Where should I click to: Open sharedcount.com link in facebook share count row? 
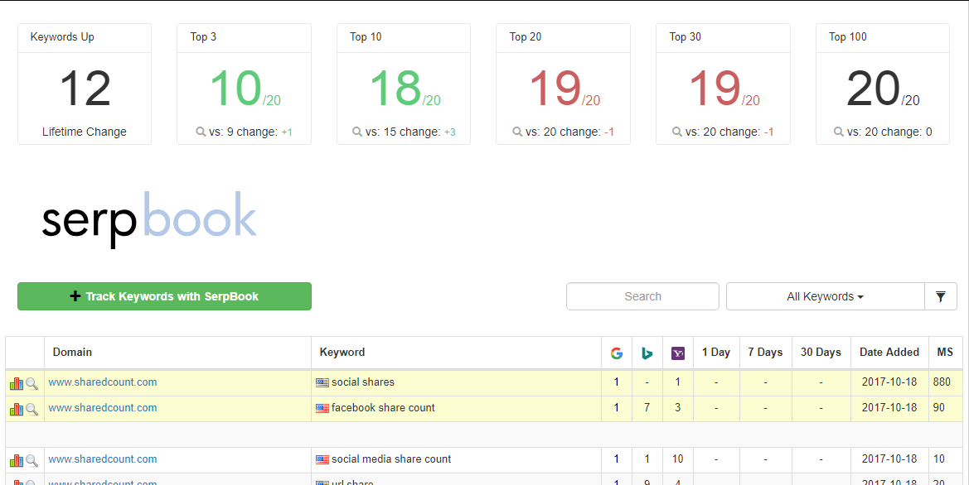pos(103,407)
